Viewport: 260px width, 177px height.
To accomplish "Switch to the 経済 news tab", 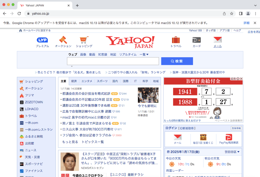I will click(74, 81).
